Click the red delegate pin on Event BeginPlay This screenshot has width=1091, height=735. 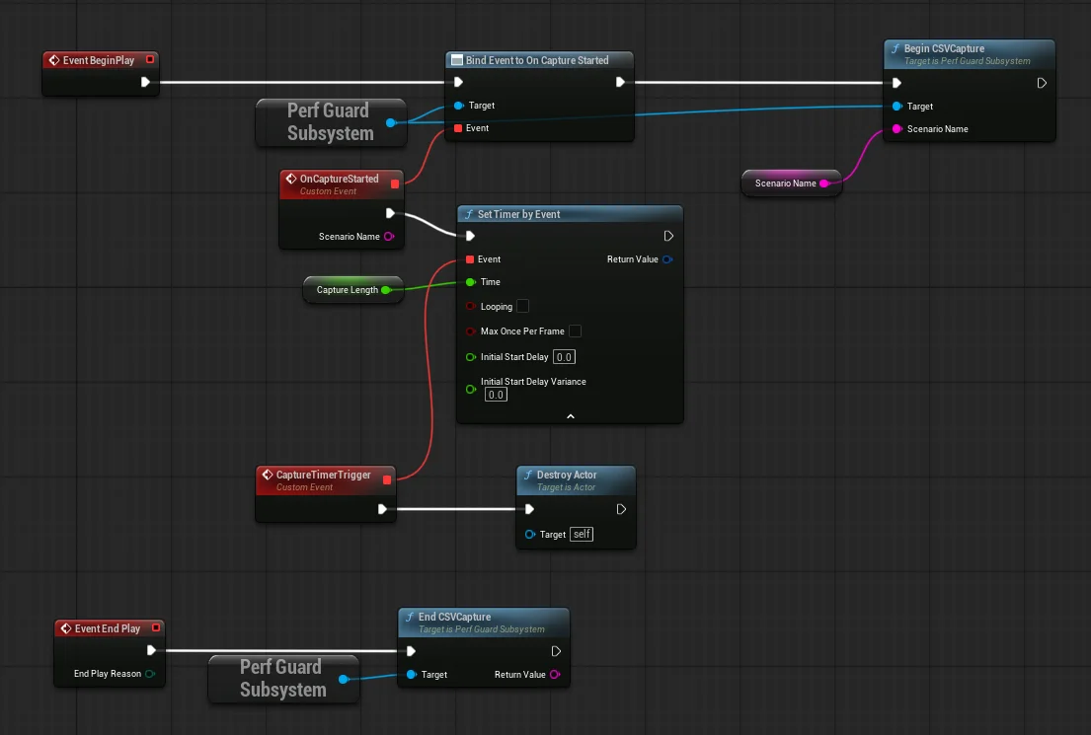pos(149,60)
